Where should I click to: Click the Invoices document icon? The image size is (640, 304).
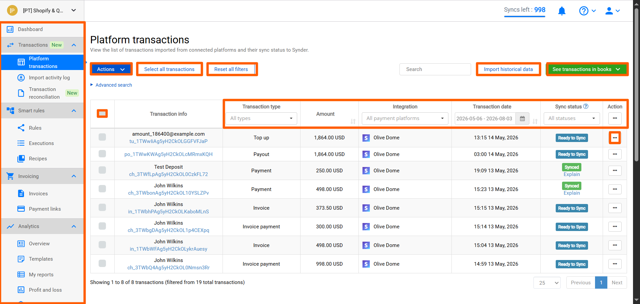tap(21, 194)
